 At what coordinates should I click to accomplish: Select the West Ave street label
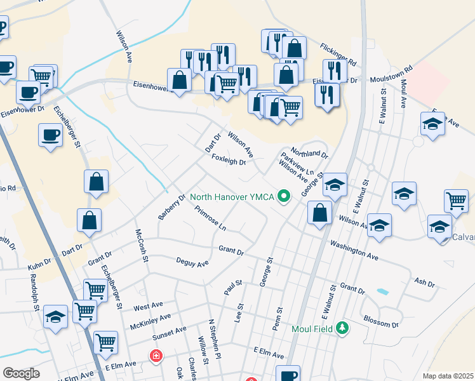pos(148,307)
